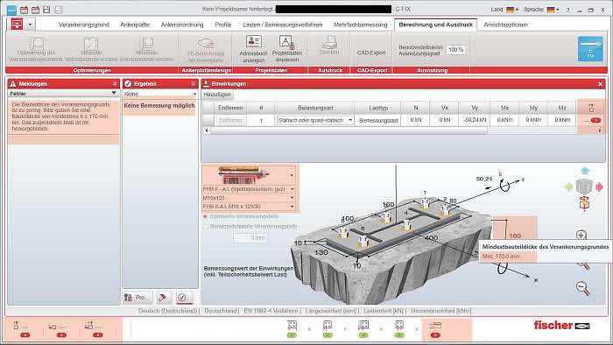Switch to the Verankerungsgrund tab
Viewport: 613px width, 345px height.
click(84, 25)
